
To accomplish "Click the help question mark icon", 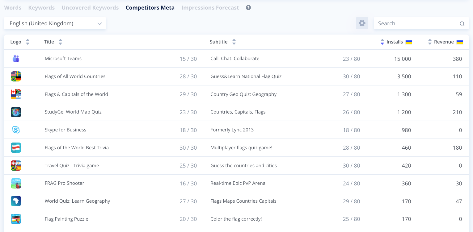I will [248, 8].
